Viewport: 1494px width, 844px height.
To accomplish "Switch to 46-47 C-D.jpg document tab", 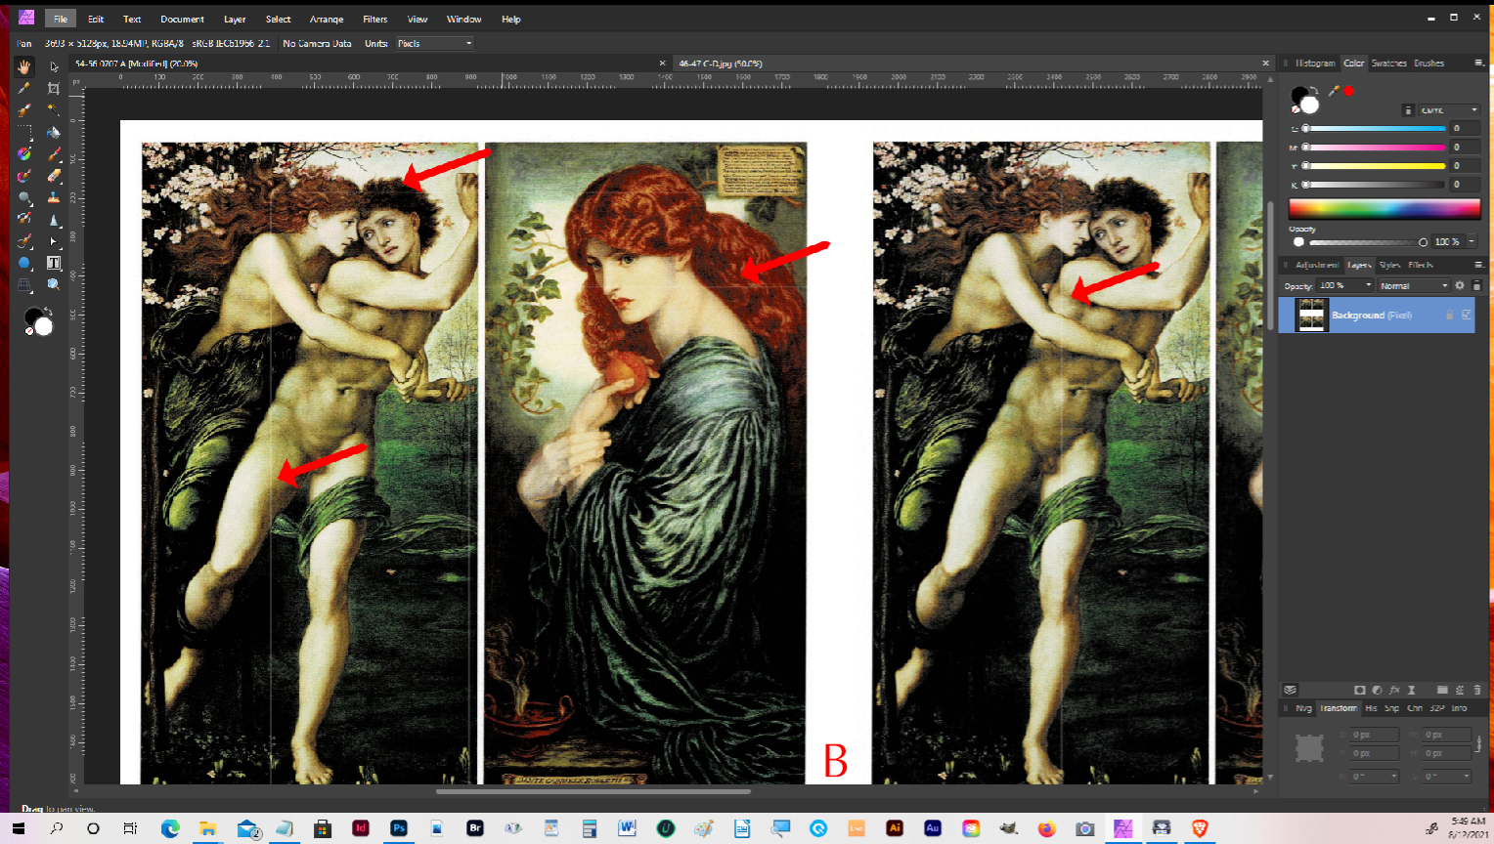I will click(x=719, y=63).
